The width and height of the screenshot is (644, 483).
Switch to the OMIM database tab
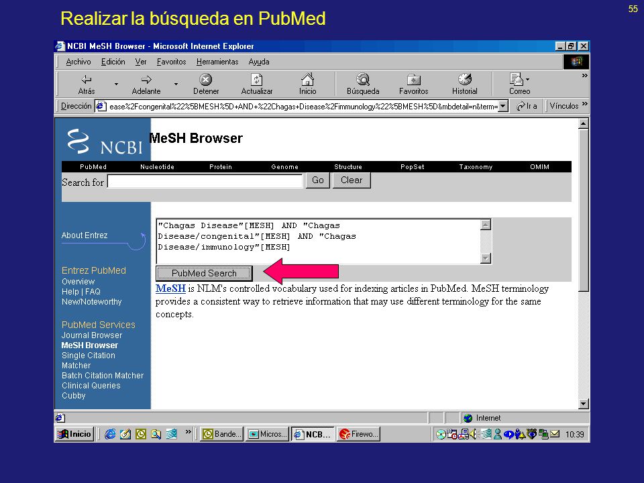539,167
